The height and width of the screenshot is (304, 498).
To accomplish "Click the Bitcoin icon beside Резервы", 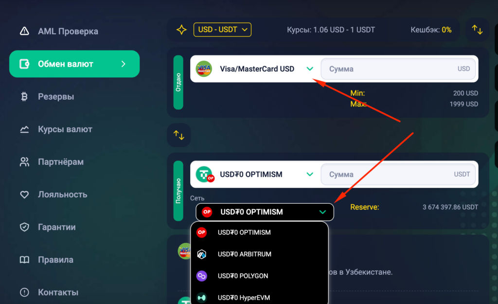I will (24, 97).
